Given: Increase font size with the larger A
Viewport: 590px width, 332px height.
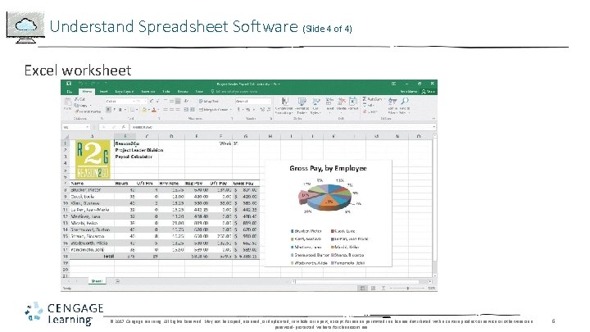Looking at the screenshot, I should click(152, 102).
